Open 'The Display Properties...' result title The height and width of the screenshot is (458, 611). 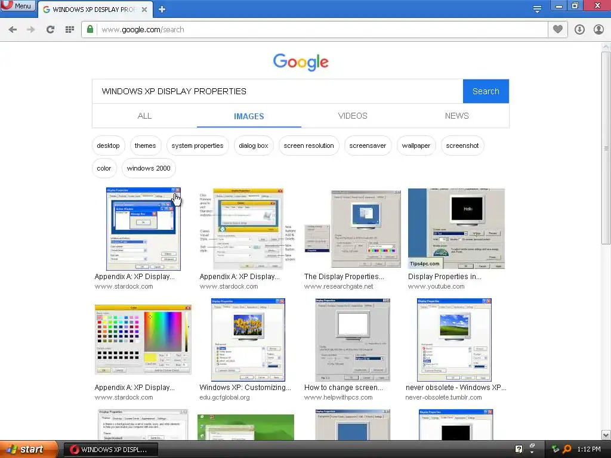(x=344, y=277)
